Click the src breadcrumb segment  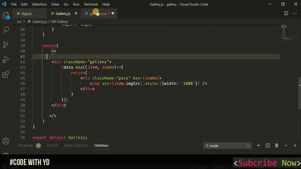pyautogui.click(x=19, y=22)
